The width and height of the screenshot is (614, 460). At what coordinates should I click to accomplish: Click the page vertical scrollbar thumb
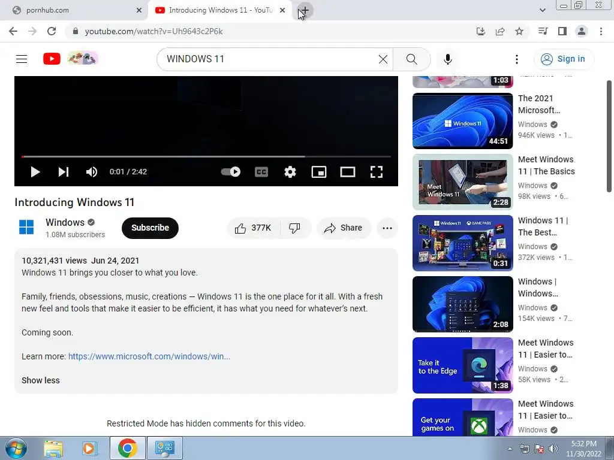pyautogui.click(x=609, y=136)
